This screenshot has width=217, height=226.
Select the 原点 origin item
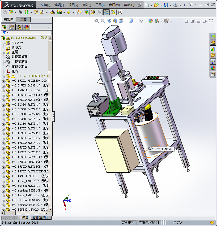coord(15,71)
